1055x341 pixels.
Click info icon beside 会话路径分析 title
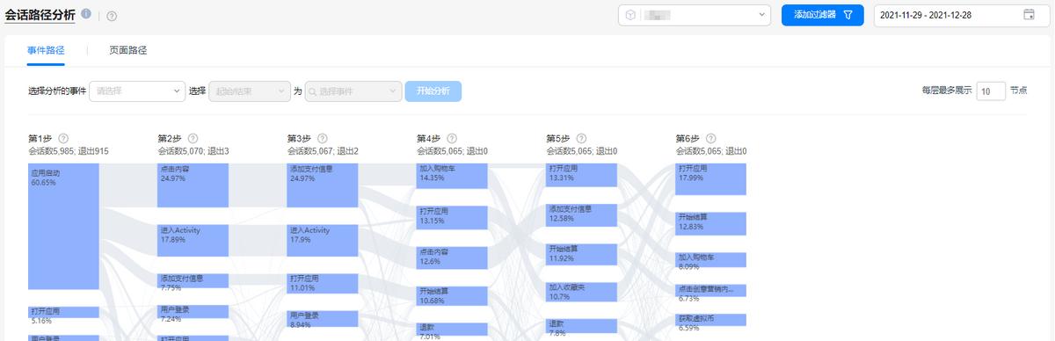(x=86, y=14)
